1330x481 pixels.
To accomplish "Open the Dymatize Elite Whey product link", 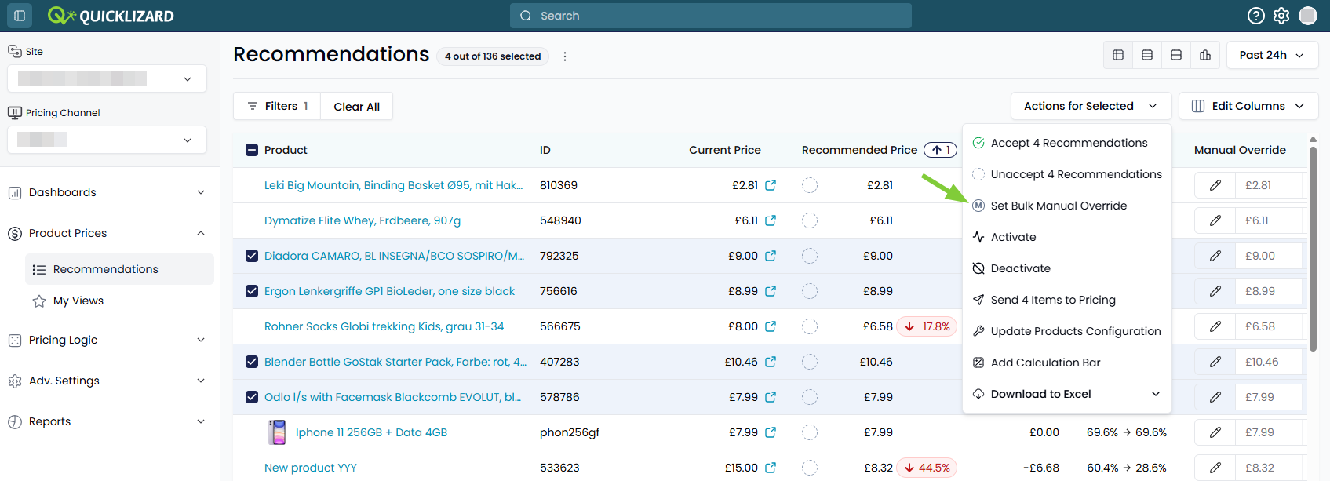I will click(363, 220).
